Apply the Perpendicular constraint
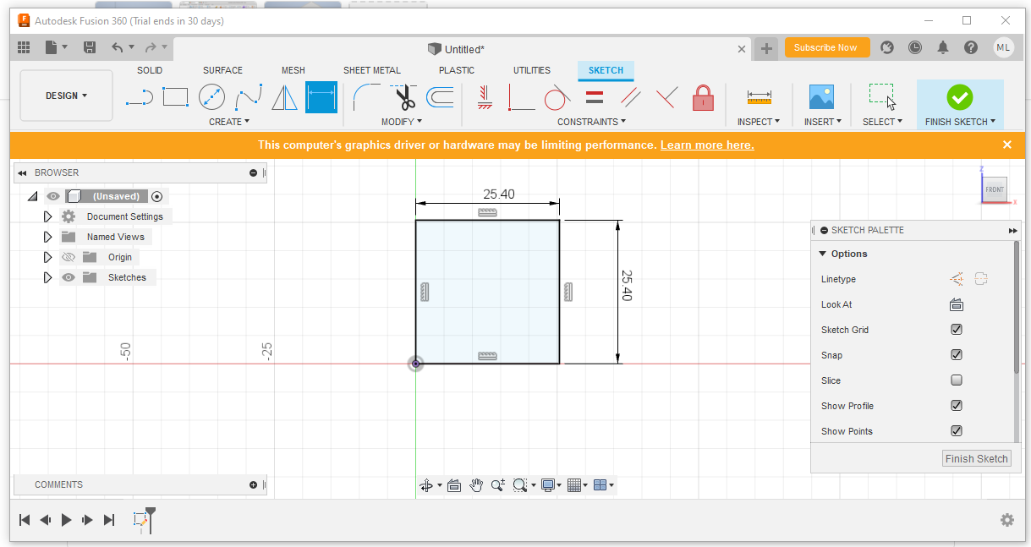Screen dimensions: 1031x547 pyautogui.click(x=666, y=97)
